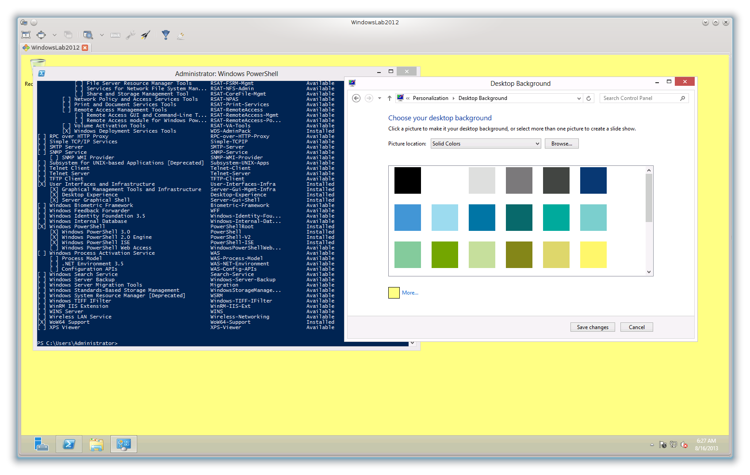Expand the address bar history dropdown
This screenshot has height=475, width=750.
click(x=579, y=98)
